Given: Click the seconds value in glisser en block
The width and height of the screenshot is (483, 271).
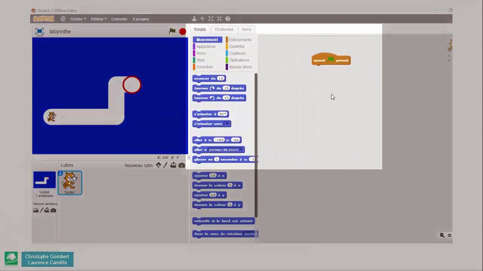Looking at the screenshot, I should [x=217, y=160].
